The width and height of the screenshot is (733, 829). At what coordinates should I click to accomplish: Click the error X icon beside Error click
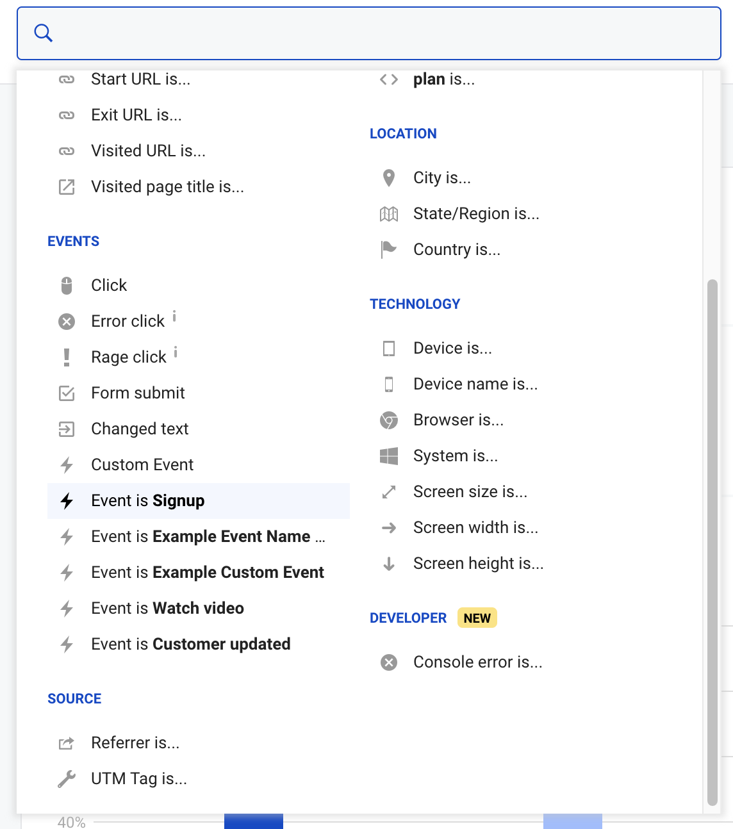pyautogui.click(x=67, y=321)
